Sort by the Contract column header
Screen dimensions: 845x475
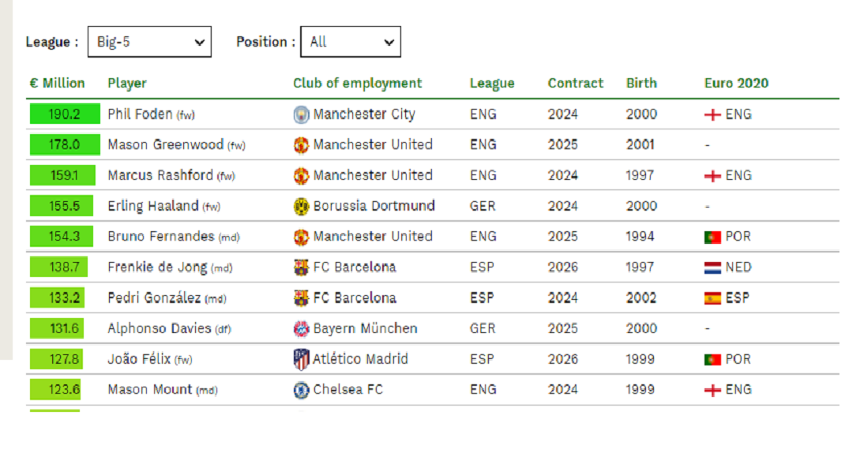coord(575,83)
